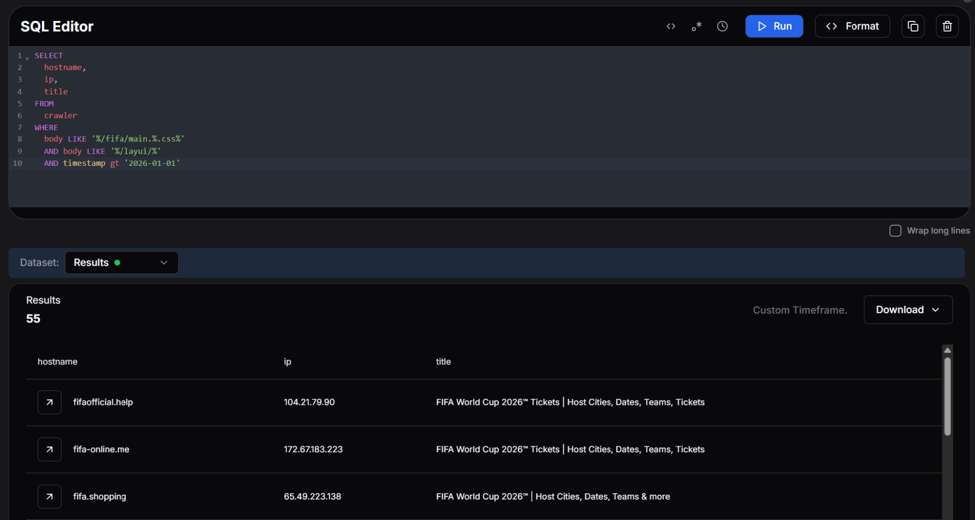Copy the query to clipboard
The height and width of the screenshot is (520, 975).
tap(913, 26)
